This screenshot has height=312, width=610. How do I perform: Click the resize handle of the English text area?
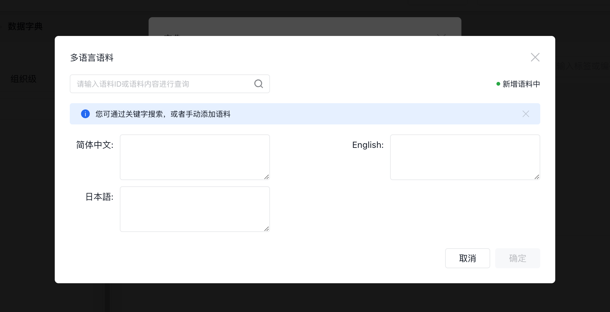(x=537, y=177)
